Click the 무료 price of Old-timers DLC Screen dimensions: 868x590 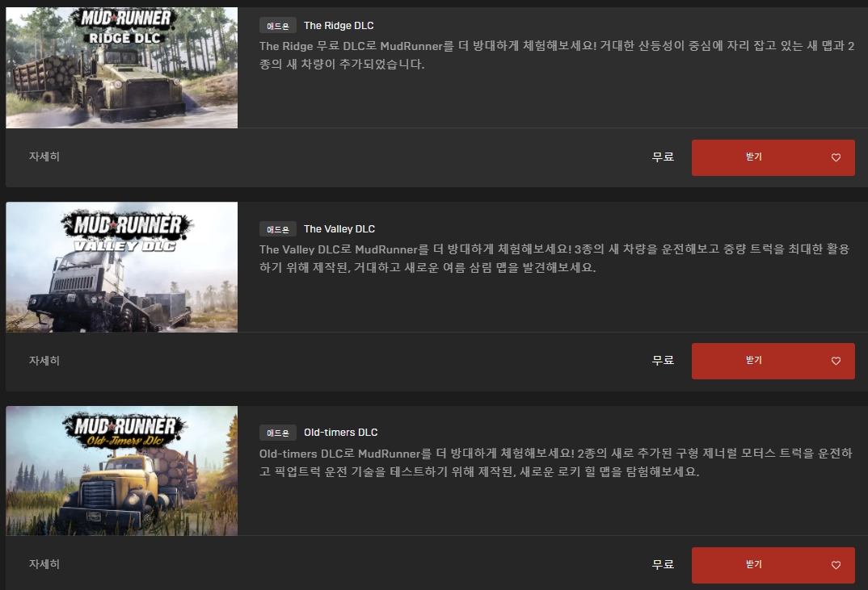[x=663, y=564]
